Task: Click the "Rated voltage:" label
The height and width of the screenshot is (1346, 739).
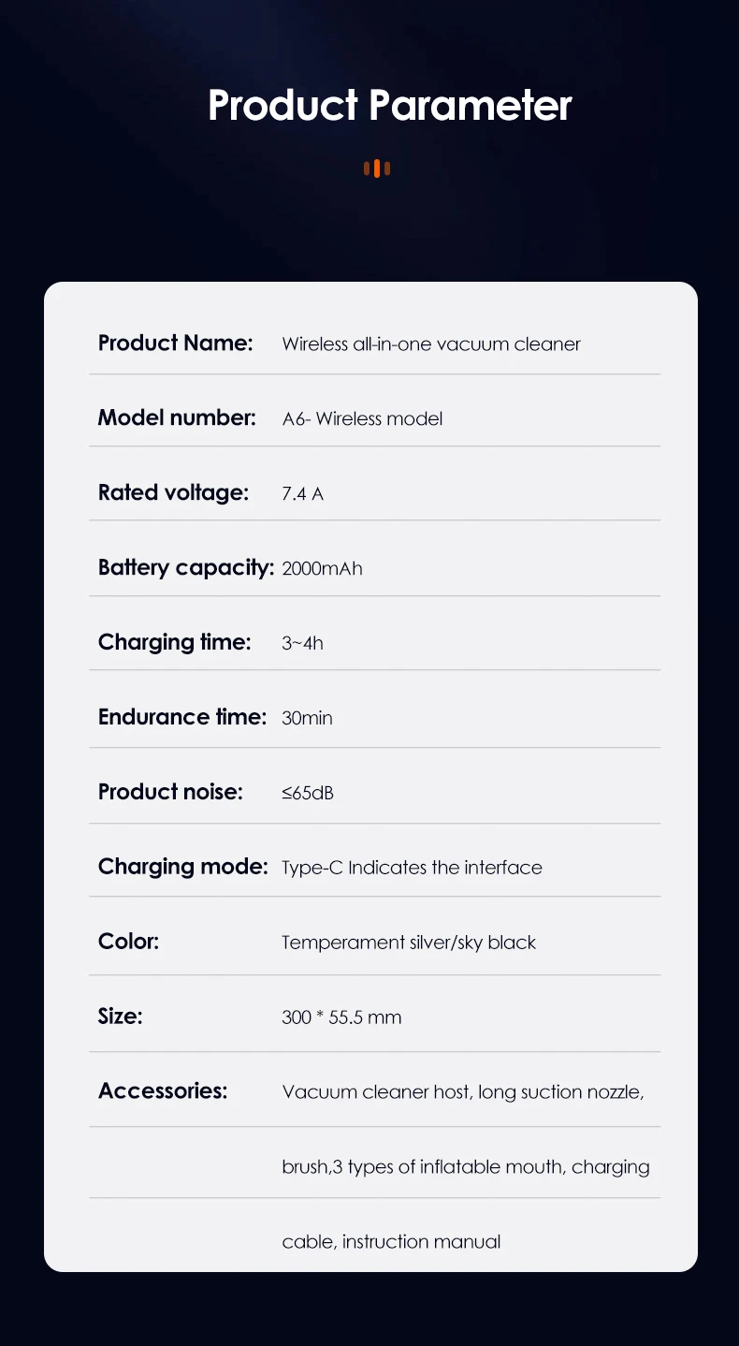Action: [x=173, y=492]
